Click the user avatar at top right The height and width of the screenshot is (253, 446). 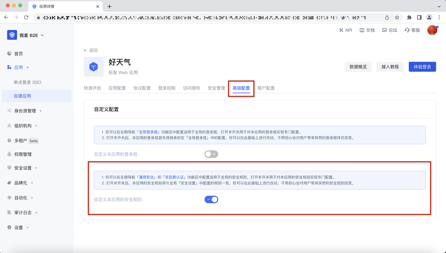pyautogui.click(x=432, y=30)
